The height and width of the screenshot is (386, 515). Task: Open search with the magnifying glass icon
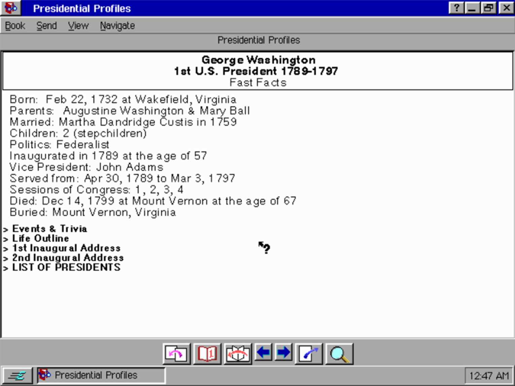339,354
